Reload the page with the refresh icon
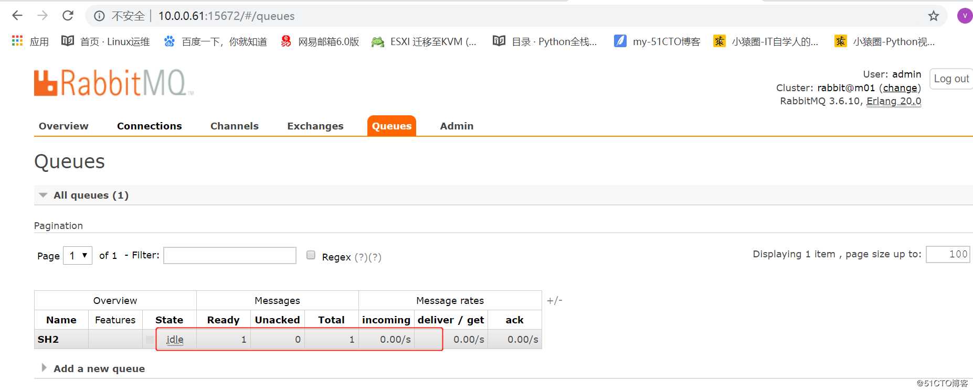Image resolution: width=973 pixels, height=392 pixels. [x=68, y=16]
